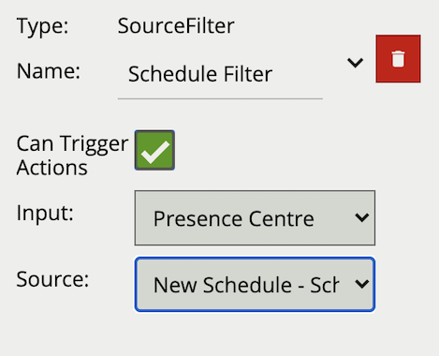Screen dimensions: 439x356
Task: Open the Source dropdown showing New Schedule
Action: pyautogui.click(x=255, y=284)
